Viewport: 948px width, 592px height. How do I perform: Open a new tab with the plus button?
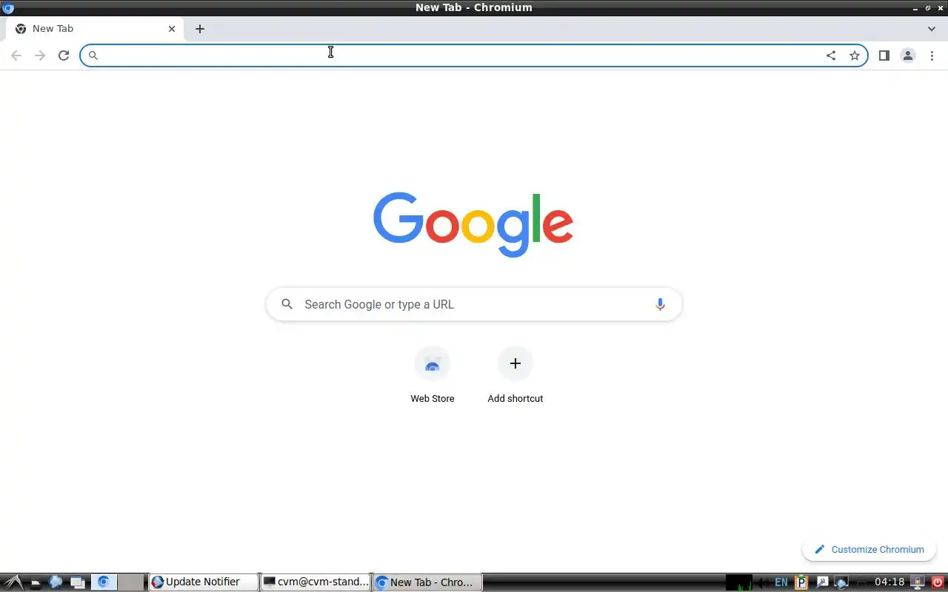200,29
